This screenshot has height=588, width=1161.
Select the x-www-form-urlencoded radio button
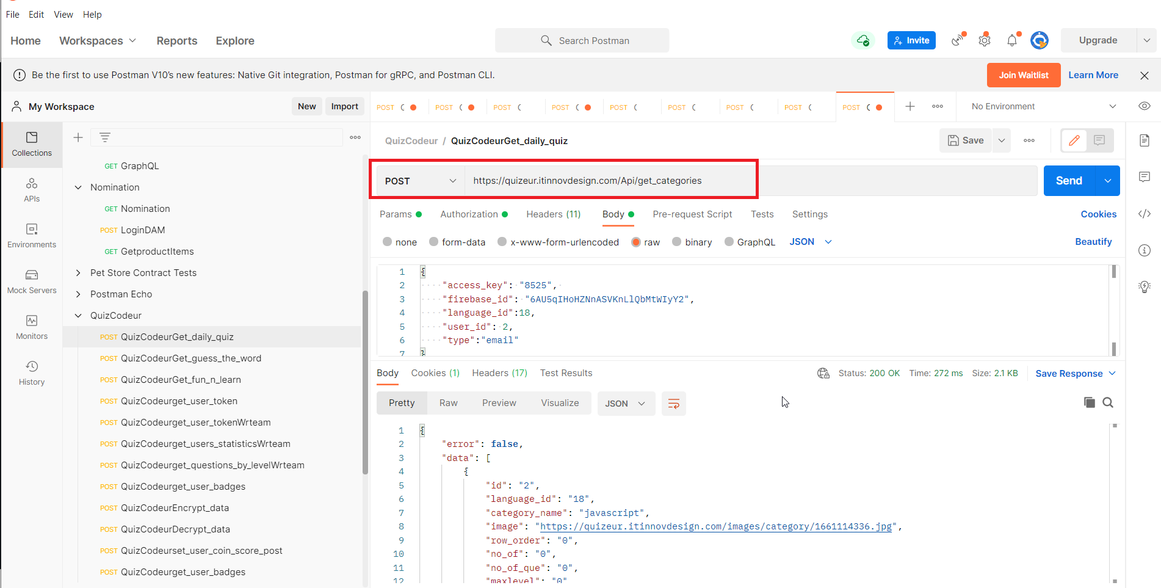point(502,242)
